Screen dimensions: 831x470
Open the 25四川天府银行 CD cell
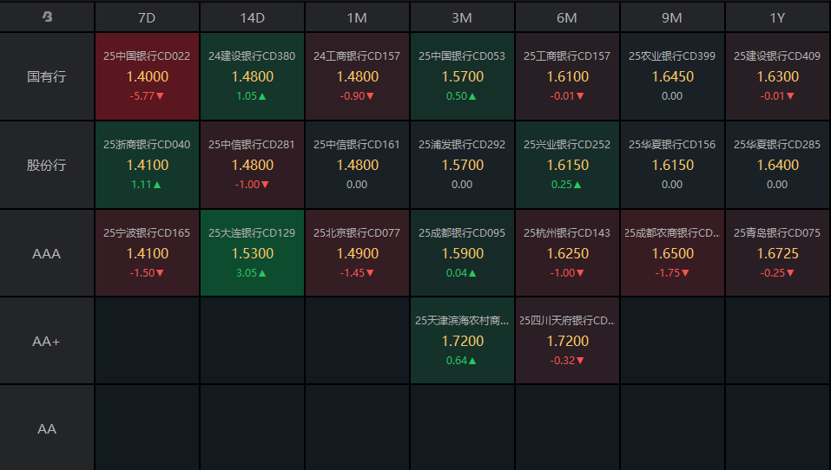tap(567, 342)
